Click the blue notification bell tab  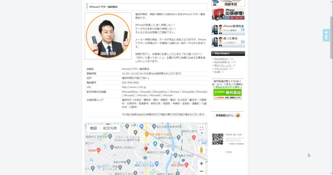tap(326, 35)
